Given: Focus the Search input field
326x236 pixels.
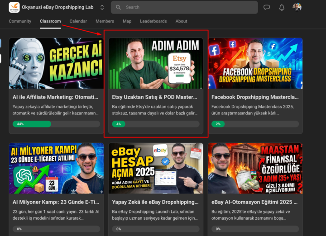Looking at the screenshot, I should coord(184,7).
